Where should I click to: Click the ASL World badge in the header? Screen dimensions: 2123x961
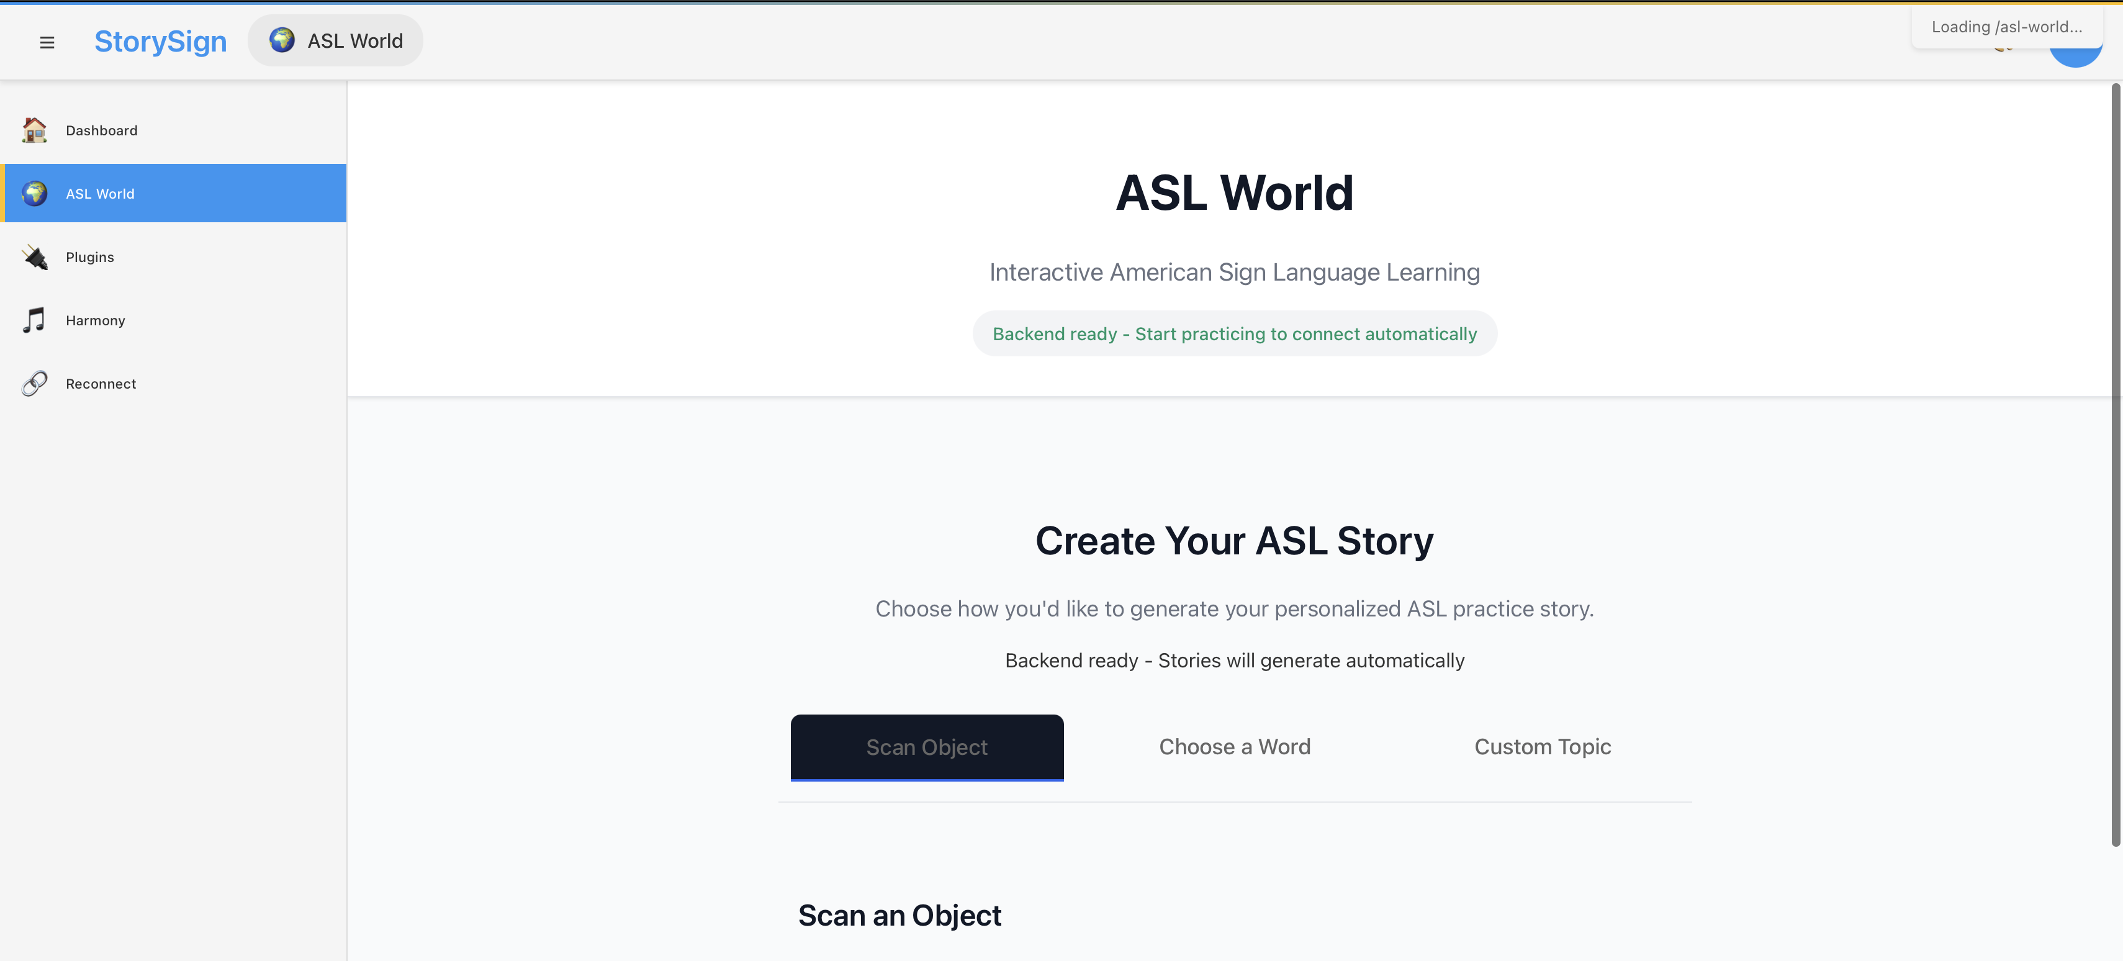(x=335, y=40)
